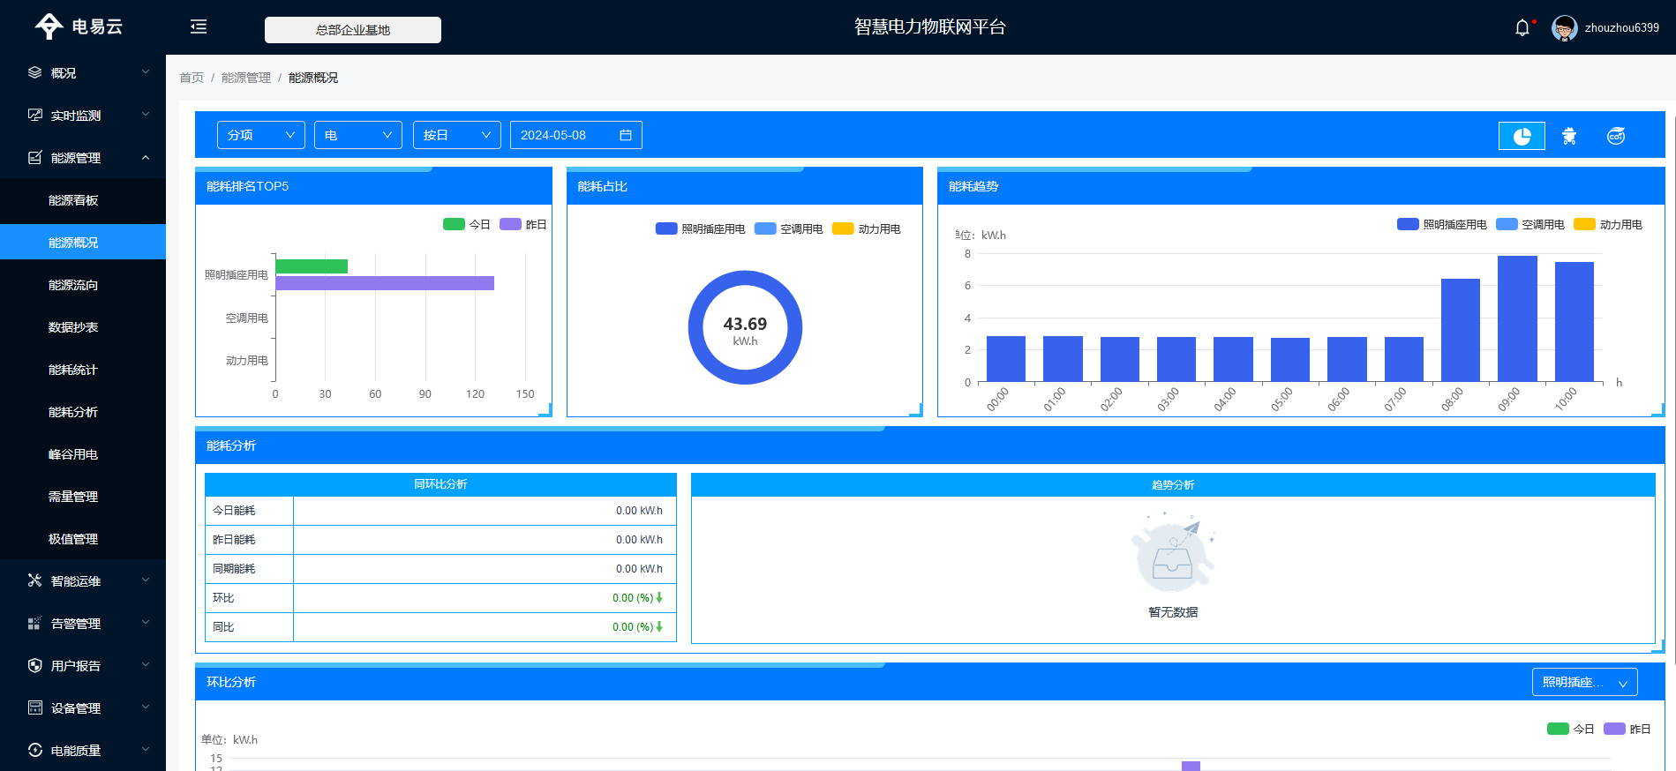Click the 能源管理 edit icon

pos(35,157)
